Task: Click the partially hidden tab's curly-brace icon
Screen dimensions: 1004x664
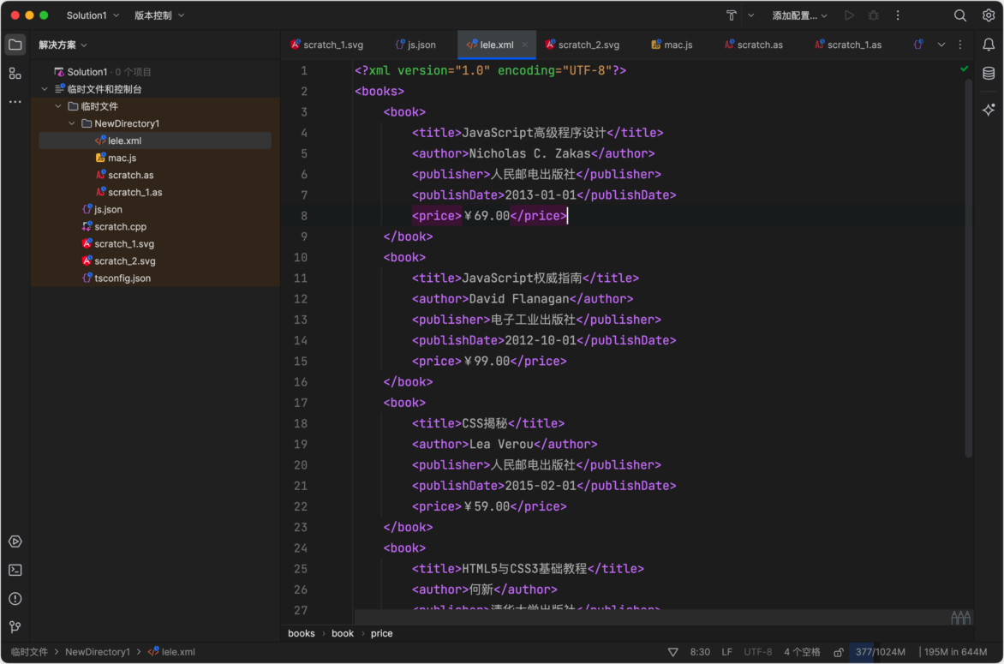Action: (919, 45)
